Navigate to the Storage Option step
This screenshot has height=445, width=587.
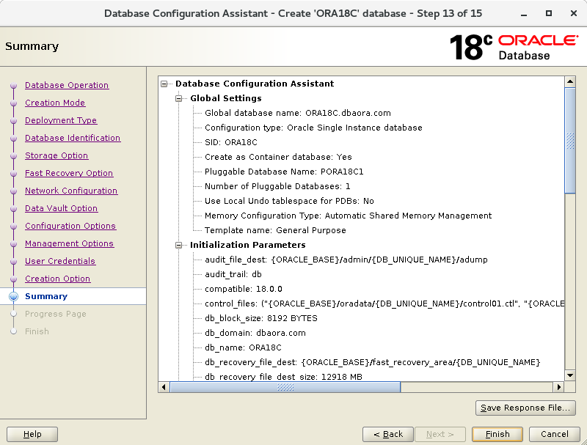[56, 155]
